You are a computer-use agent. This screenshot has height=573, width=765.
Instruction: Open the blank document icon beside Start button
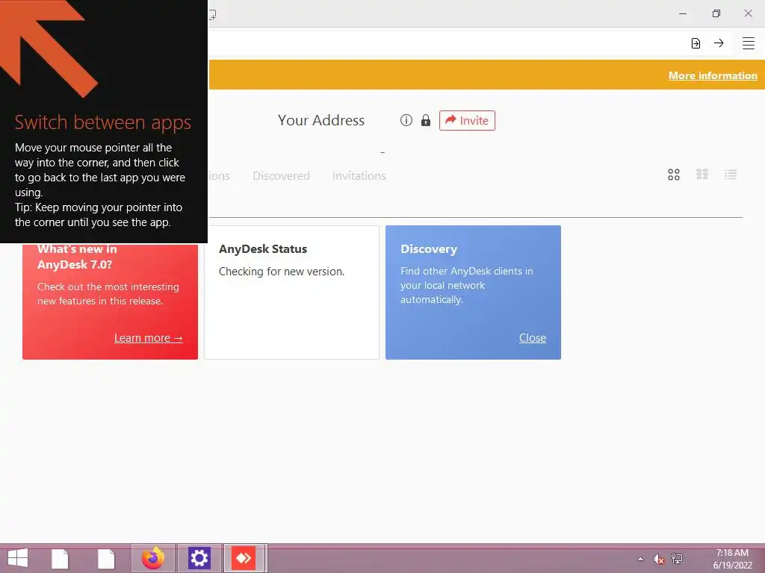(x=60, y=559)
